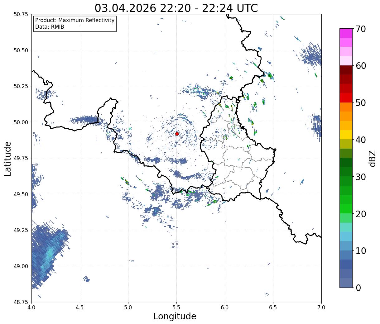Image resolution: width=380 pixels, height=324 pixels.
Task: Click the Product: Maximum Reflectivity legend box
Action: coord(75,24)
